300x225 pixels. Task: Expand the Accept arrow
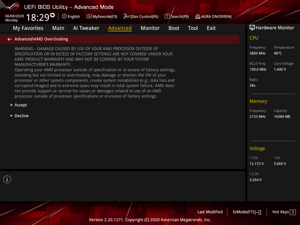pos(11,105)
